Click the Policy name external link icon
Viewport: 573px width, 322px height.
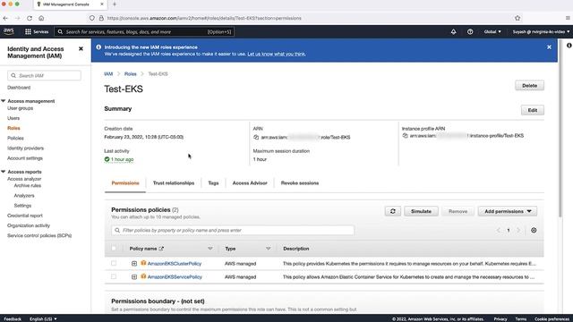[161, 249]
